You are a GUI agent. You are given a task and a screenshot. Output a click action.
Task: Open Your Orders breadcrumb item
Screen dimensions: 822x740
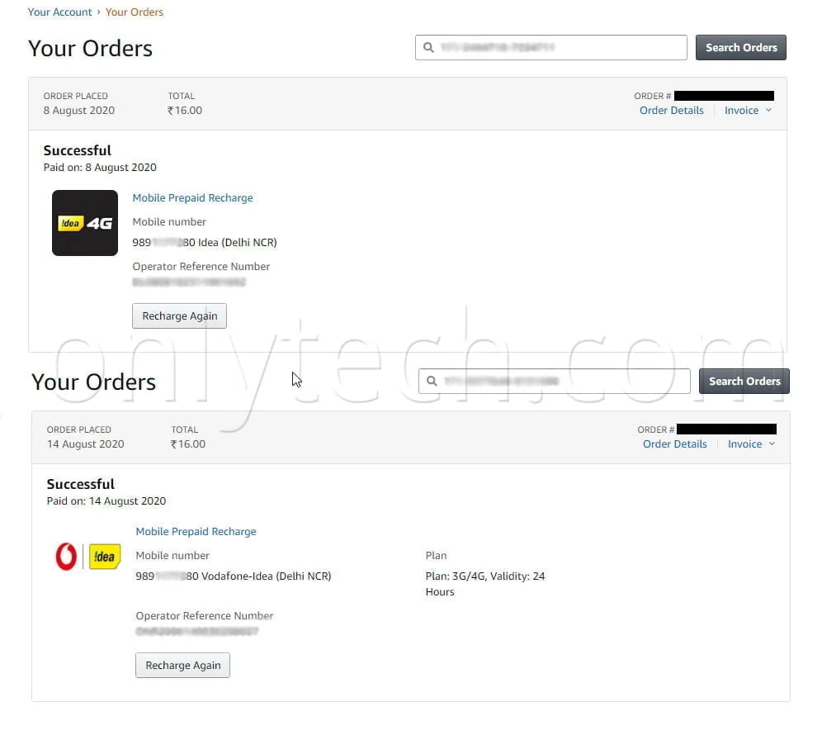click(135, 12)
